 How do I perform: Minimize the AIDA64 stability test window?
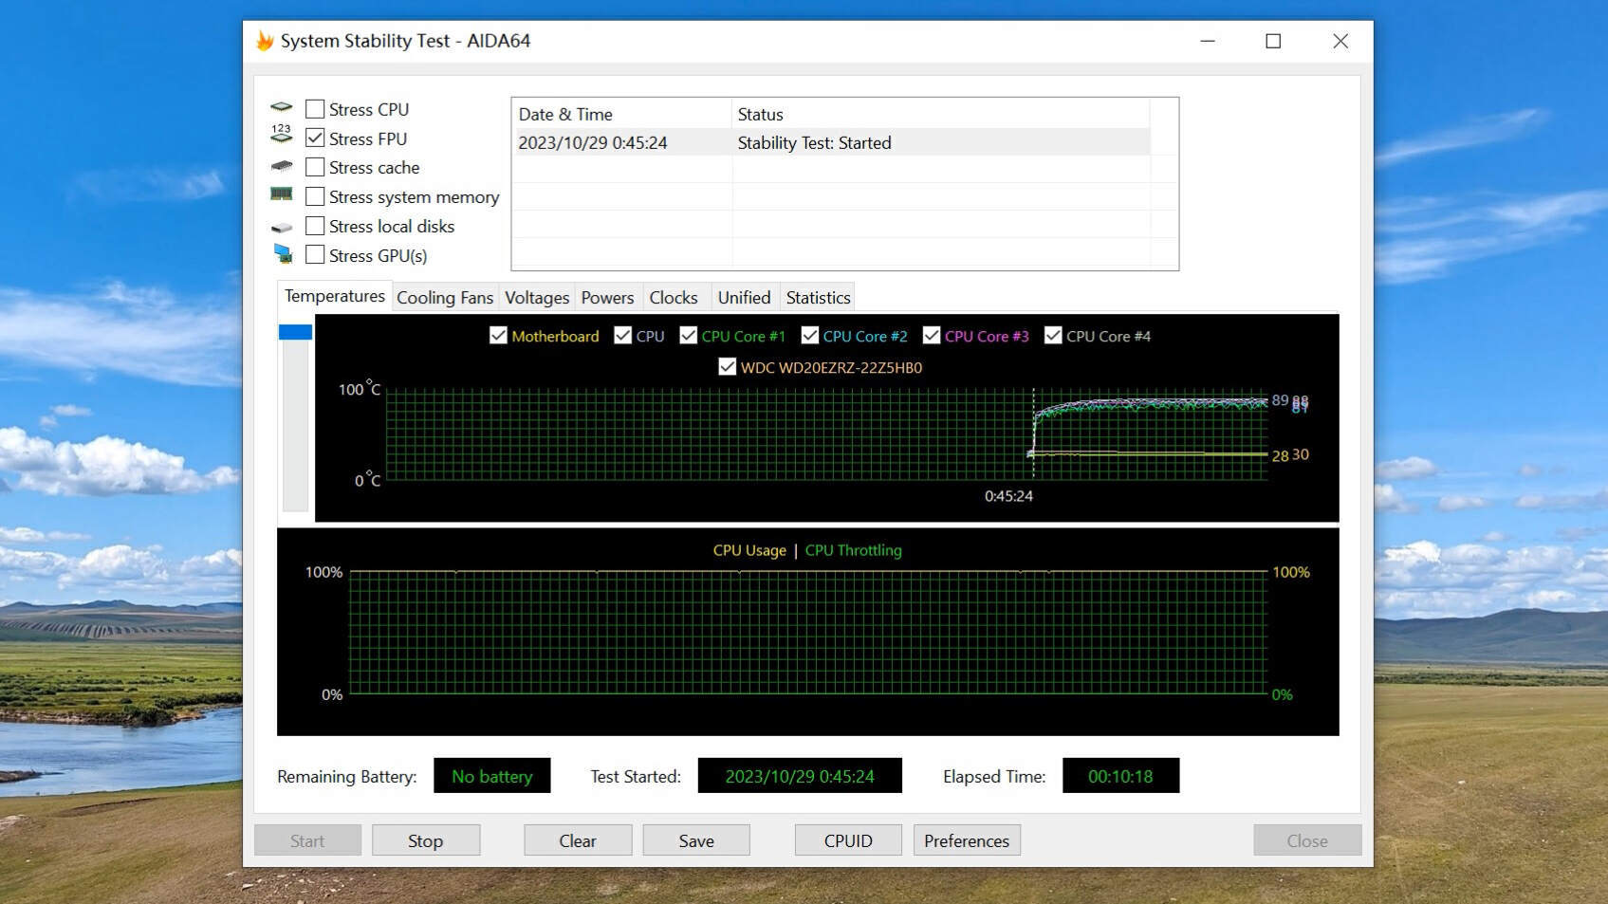(x=1208, y=41)
